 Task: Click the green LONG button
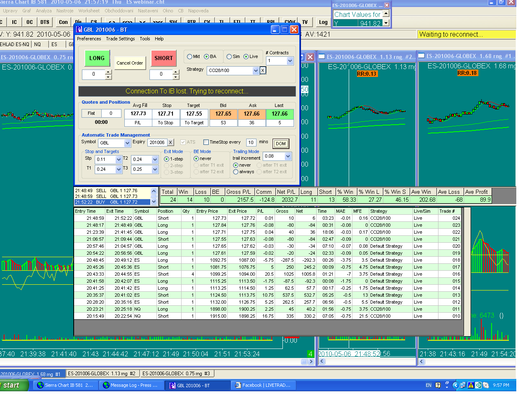(x=97, y=58)
